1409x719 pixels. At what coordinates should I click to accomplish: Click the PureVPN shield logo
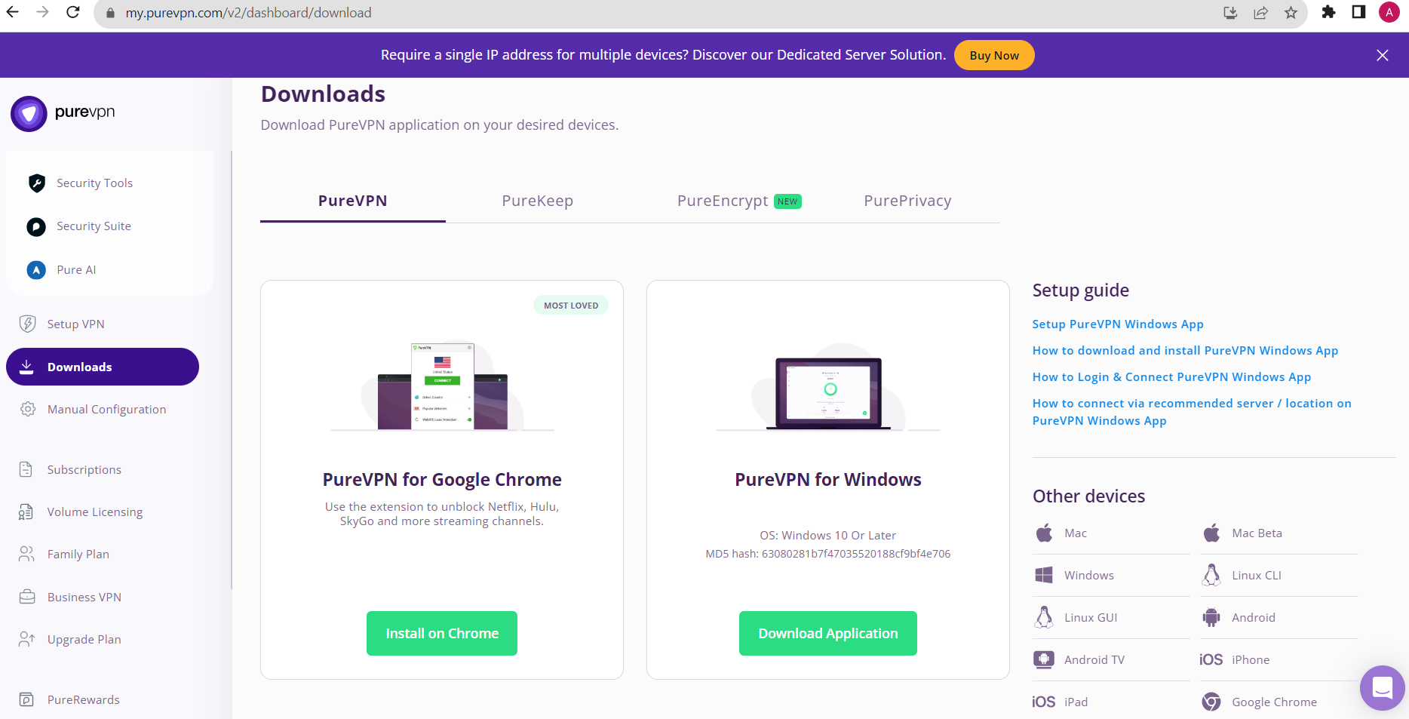[x=29, y=114]
